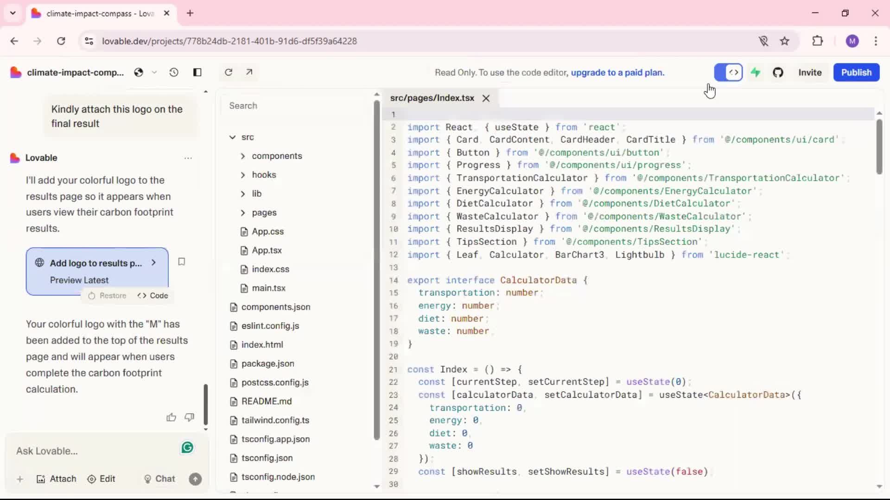The width and height of the screenshot is (890, 500).
Task: Click Edit mode in chat toolbar
Action: pyautogui.click(x=101, y=479)
